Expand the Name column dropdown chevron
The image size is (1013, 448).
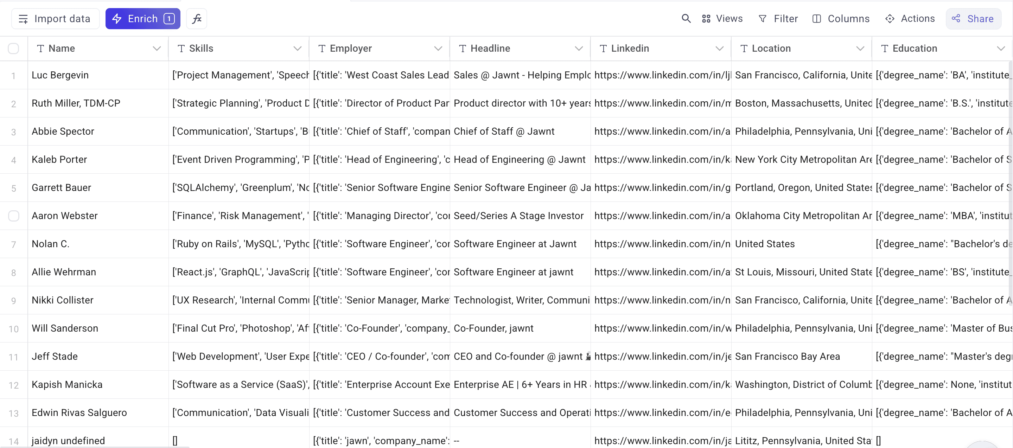pyautogui.click(x=157, y=48)
